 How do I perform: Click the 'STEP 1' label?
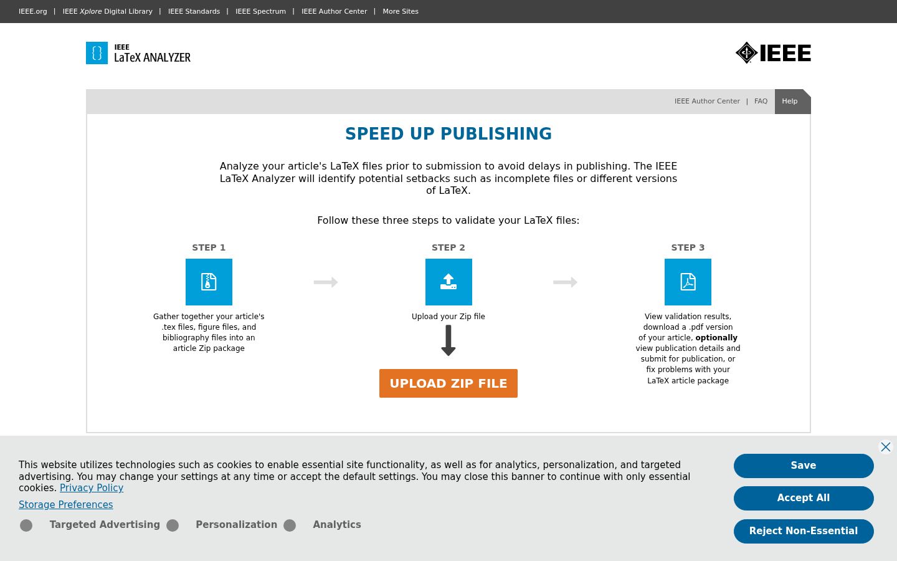(209, 247)
